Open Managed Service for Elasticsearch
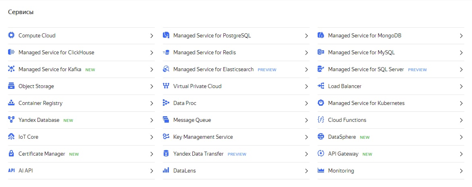The height and width of the screenshot is (187, 472). coord(236,69)
